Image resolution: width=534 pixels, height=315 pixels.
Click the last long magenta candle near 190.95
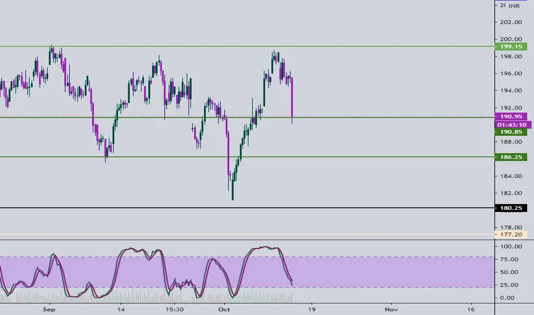pos(292,97)
